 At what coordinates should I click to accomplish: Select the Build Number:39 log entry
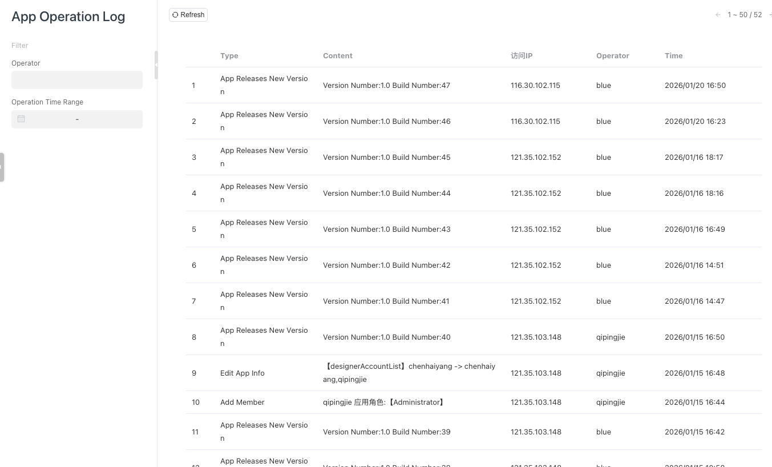coord(386,432)
